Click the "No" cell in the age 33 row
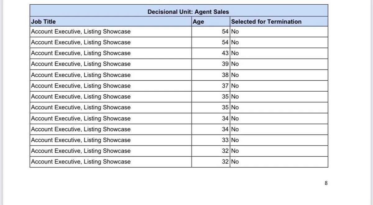This screenshot has height=205, width=373. click(235, 140)
